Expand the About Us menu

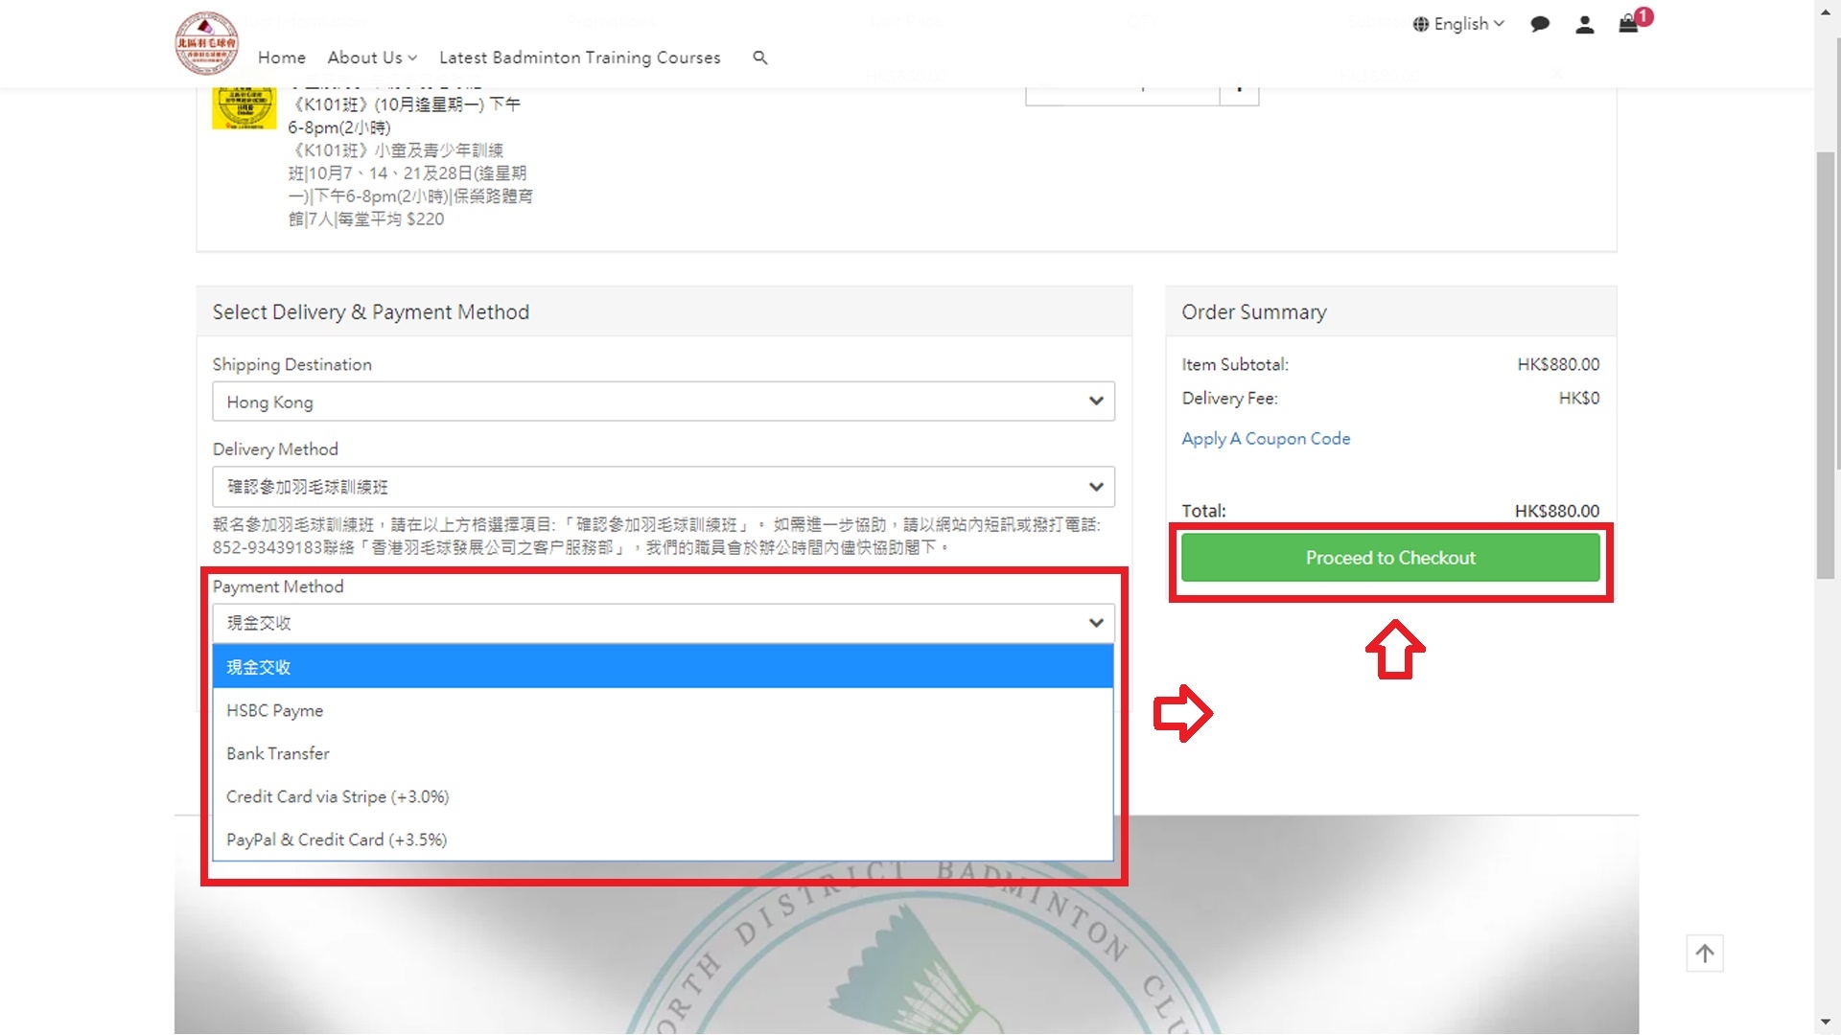coord(371,57)
